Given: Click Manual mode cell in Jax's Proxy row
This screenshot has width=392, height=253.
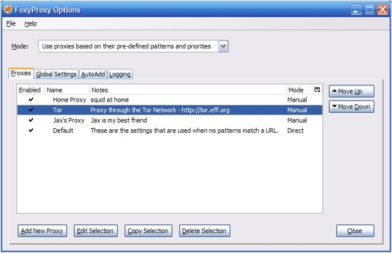Looking at the screenshot, I should (x=297, y=120).
